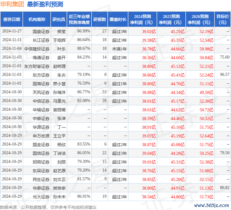Click target price 75.60
Viewport: 231px width, 210px height.
225,57
